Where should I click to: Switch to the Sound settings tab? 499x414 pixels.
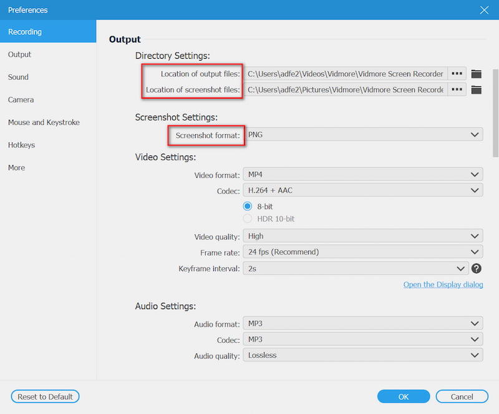[x=18, y=77]
